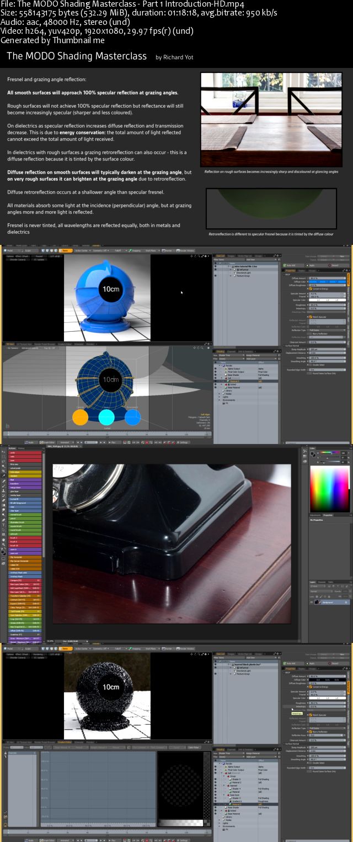
Task: Open Reflection Type dropdown in black-sphere MODO
Action: click(327, 728)
